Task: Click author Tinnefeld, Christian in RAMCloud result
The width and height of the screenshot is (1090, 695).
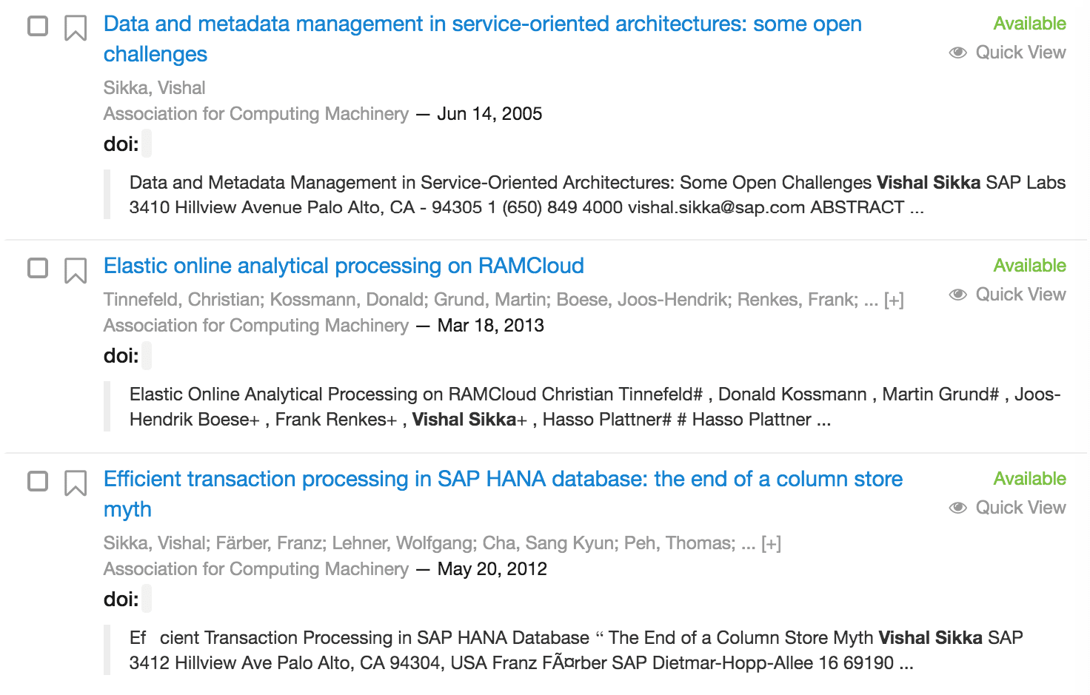Action: [x=183, y=300]
